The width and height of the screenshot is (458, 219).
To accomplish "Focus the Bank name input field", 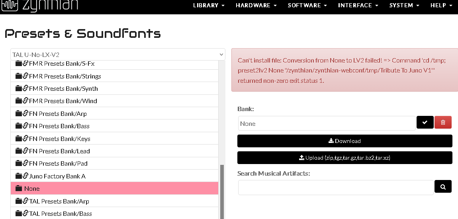I will point(327,123).
